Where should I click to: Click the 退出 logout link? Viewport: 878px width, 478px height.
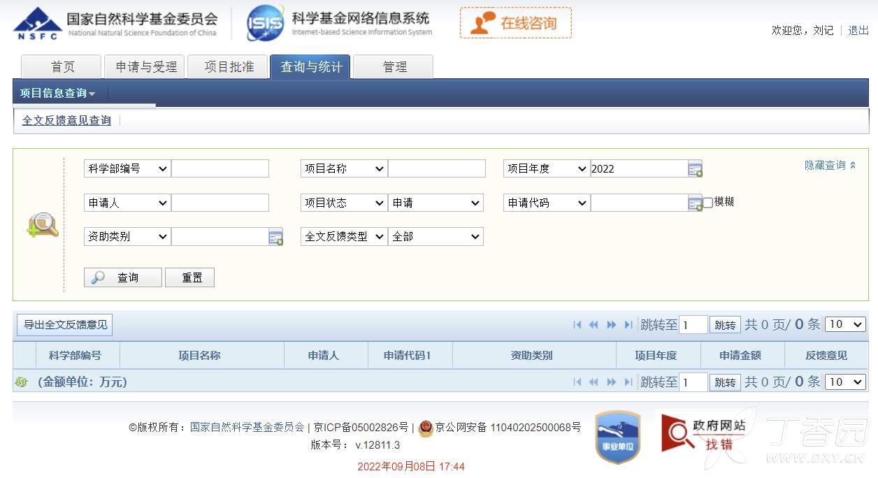[858, 30]
